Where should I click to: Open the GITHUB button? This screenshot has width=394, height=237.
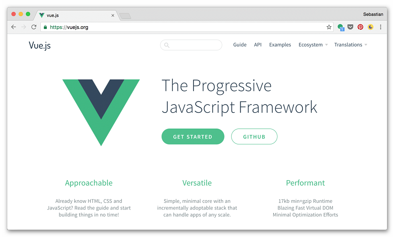pos(254,136)
